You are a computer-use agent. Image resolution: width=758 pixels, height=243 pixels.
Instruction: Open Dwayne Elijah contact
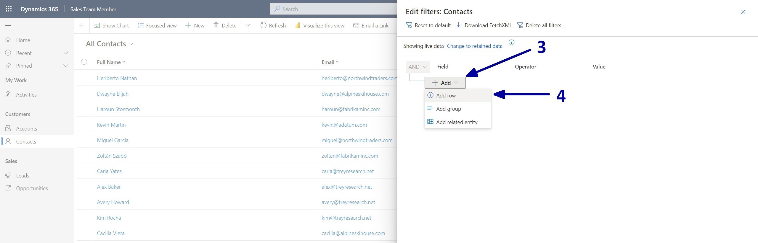[x=113, y=94]
